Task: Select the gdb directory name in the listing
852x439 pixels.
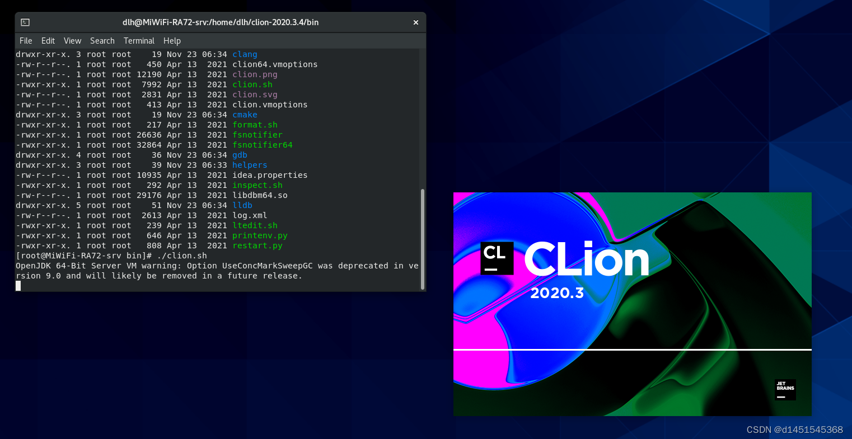Action: 240,155
